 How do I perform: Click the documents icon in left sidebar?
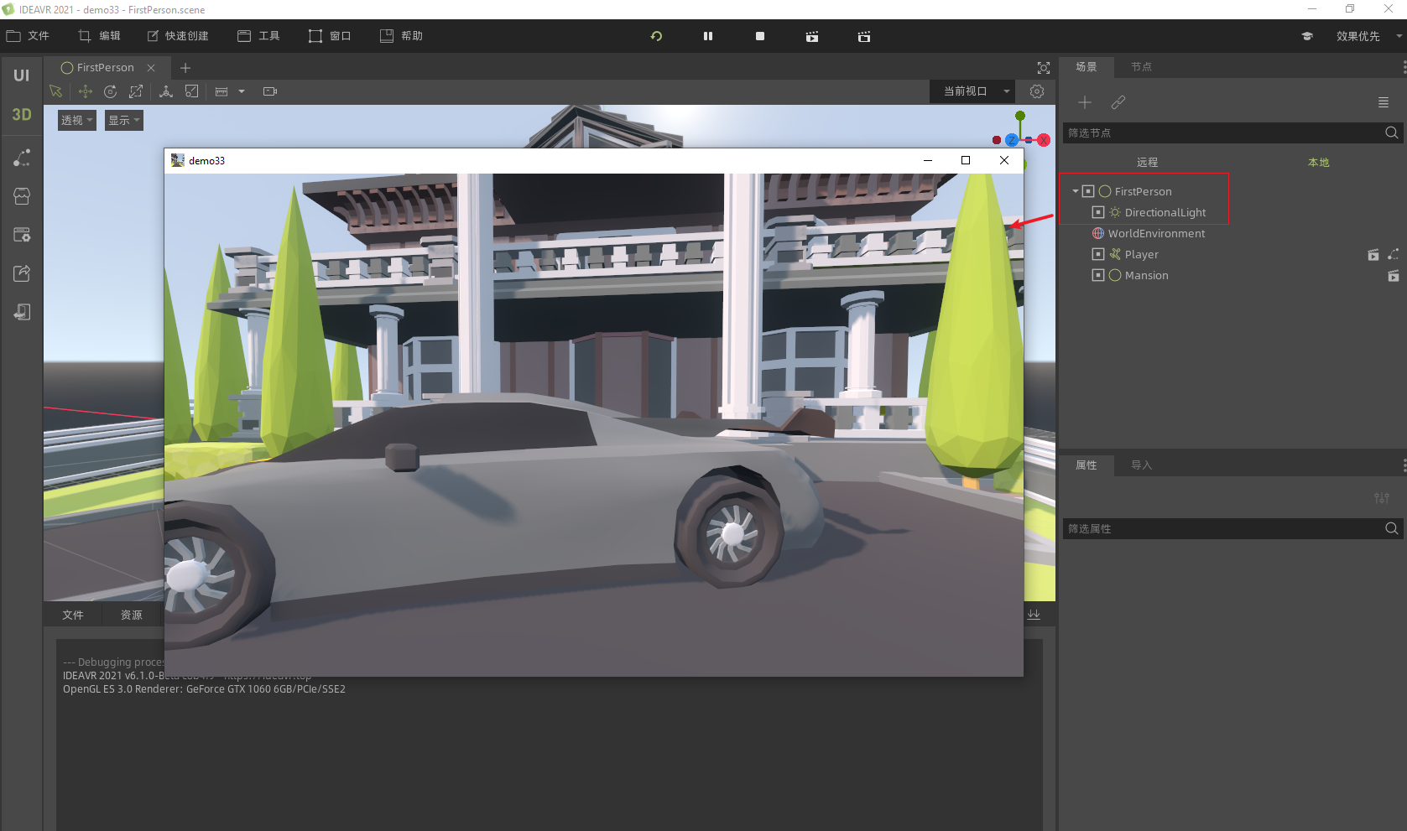pos(22,312)
